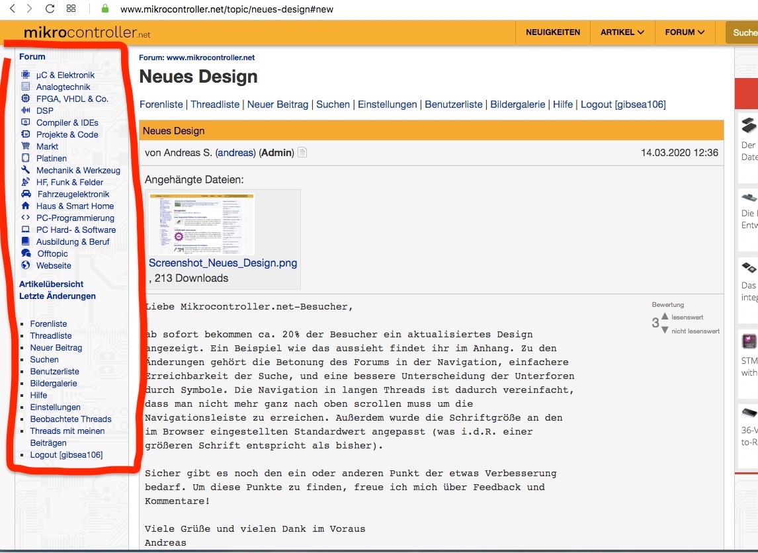Click the Webseite forum link text
This screenshot has width=758, height=553.
(x=54, y=265)
